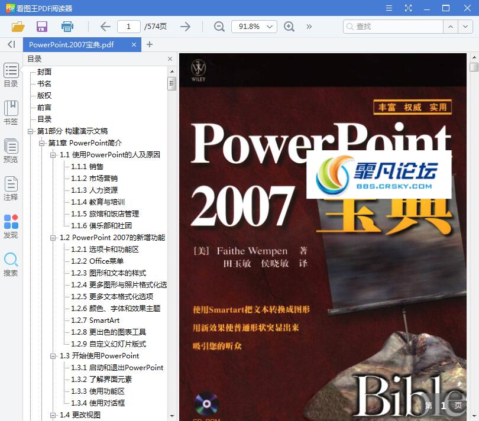Close the 目录 outline panel
The height and width of the screenshot is (421, 479).
pyautogui.click(x=170, y=59)
